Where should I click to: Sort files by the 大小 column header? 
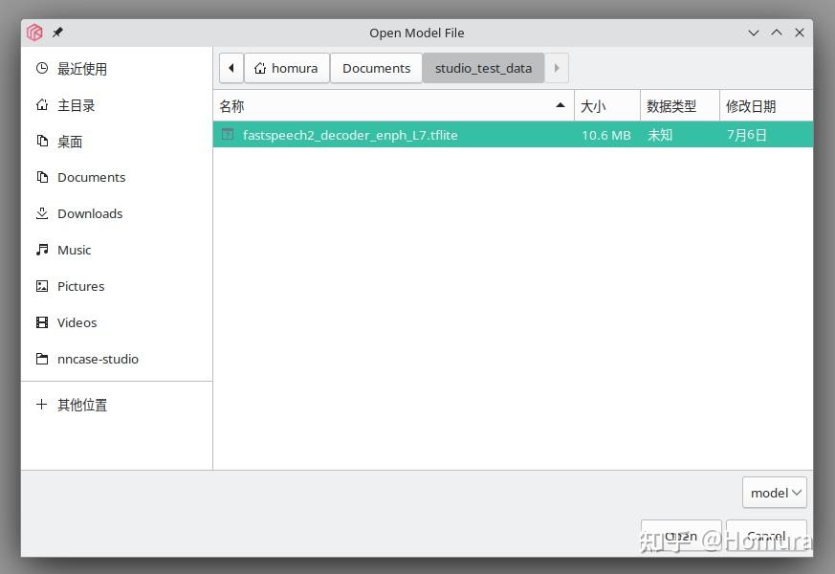(x=591, y=105)
